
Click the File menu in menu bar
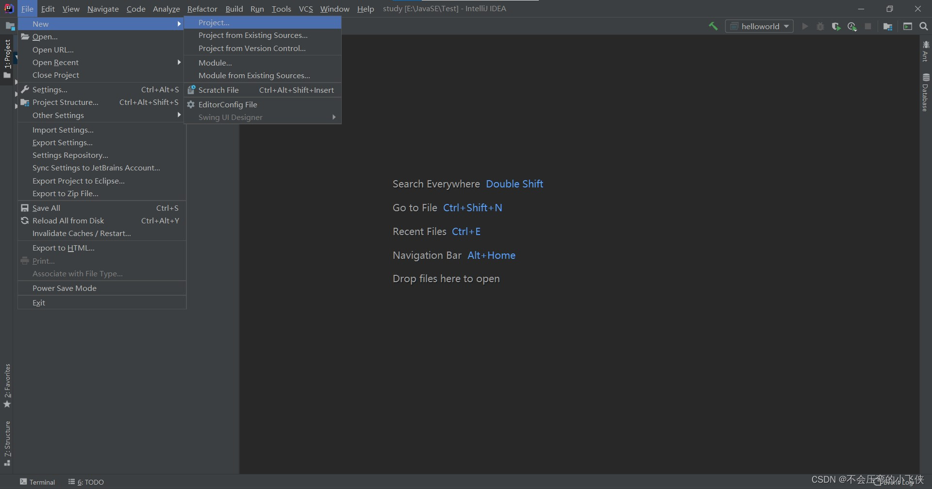pos(27,9)
